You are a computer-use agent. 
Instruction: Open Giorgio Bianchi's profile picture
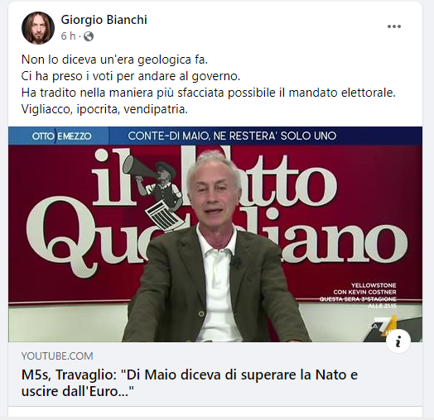tap(38, 28)
